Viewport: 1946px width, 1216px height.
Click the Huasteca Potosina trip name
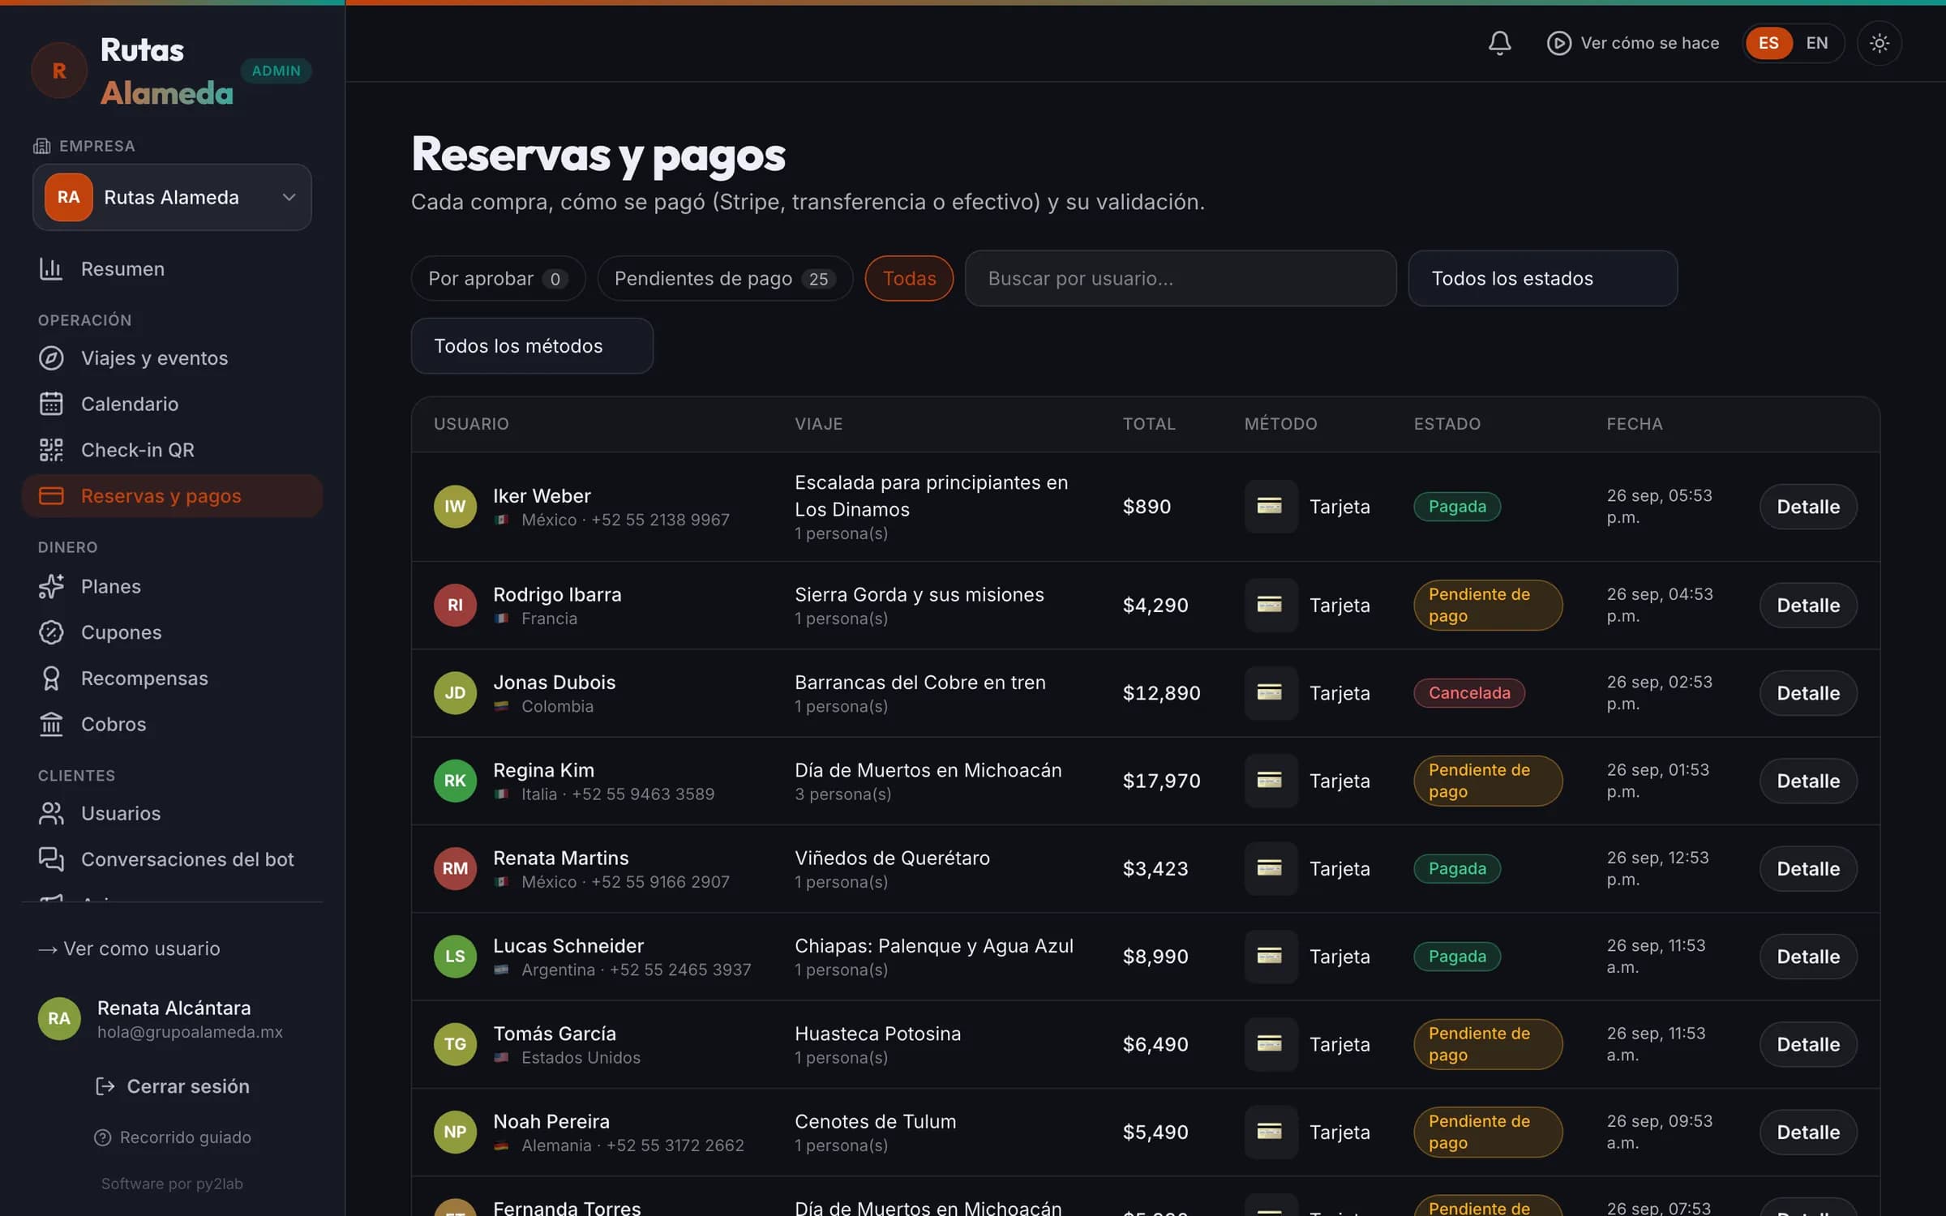[877, 1034]
